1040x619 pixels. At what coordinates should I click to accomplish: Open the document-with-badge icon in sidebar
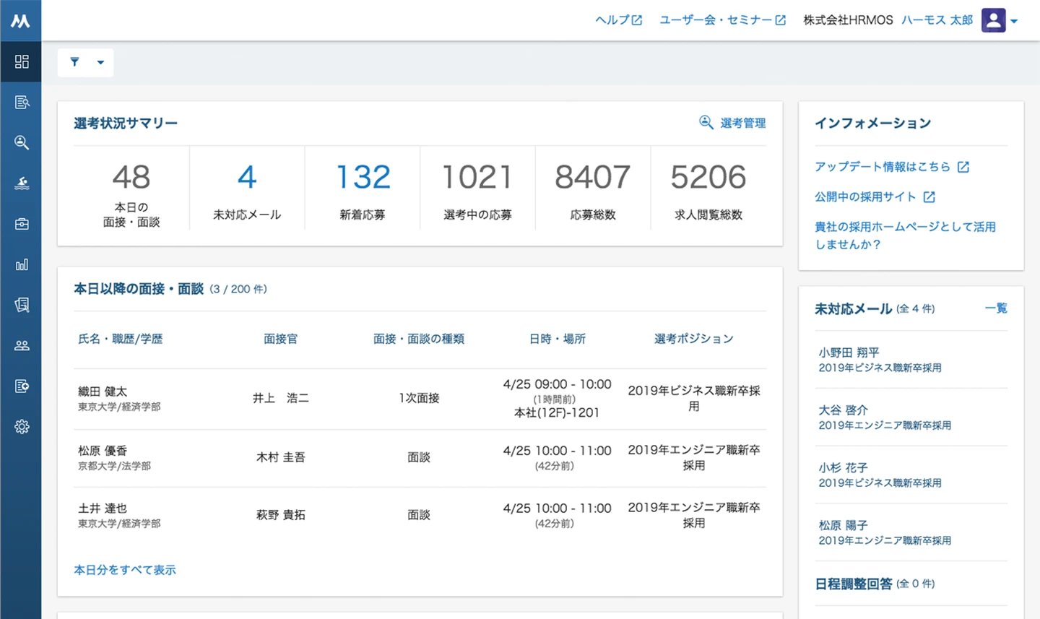pos(22,386)
